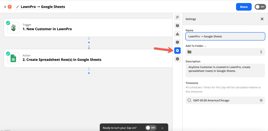This screenshot has width=268, height=131.
Task: Open the LawnPro trigger app icon
Action: [13, 28]
